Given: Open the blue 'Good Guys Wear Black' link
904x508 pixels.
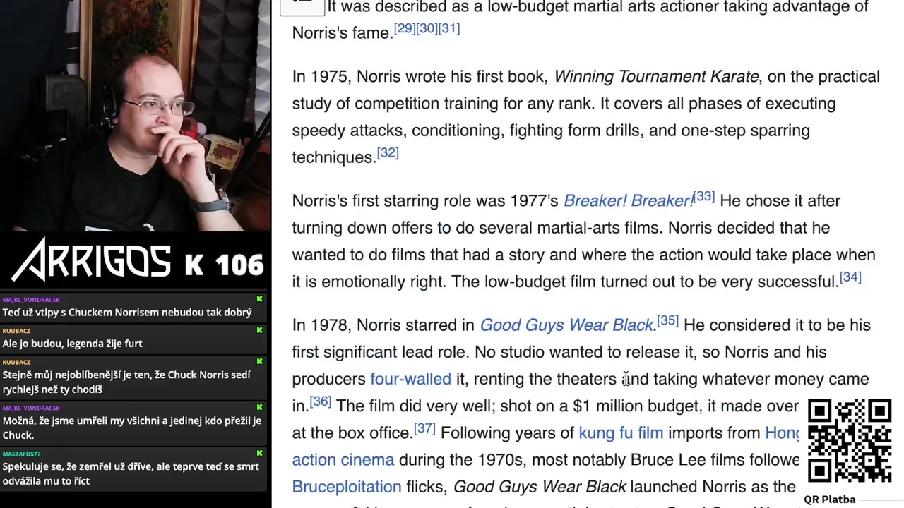Looking at the screenshot, I should coord(566,325).
